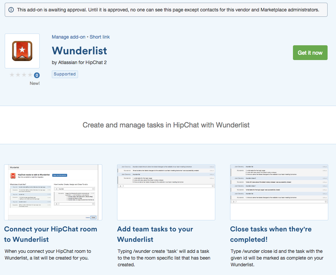
Task: Click the 'Sign into Wunderlist' button in the first screenshot
Action: [x=60, y=175]
